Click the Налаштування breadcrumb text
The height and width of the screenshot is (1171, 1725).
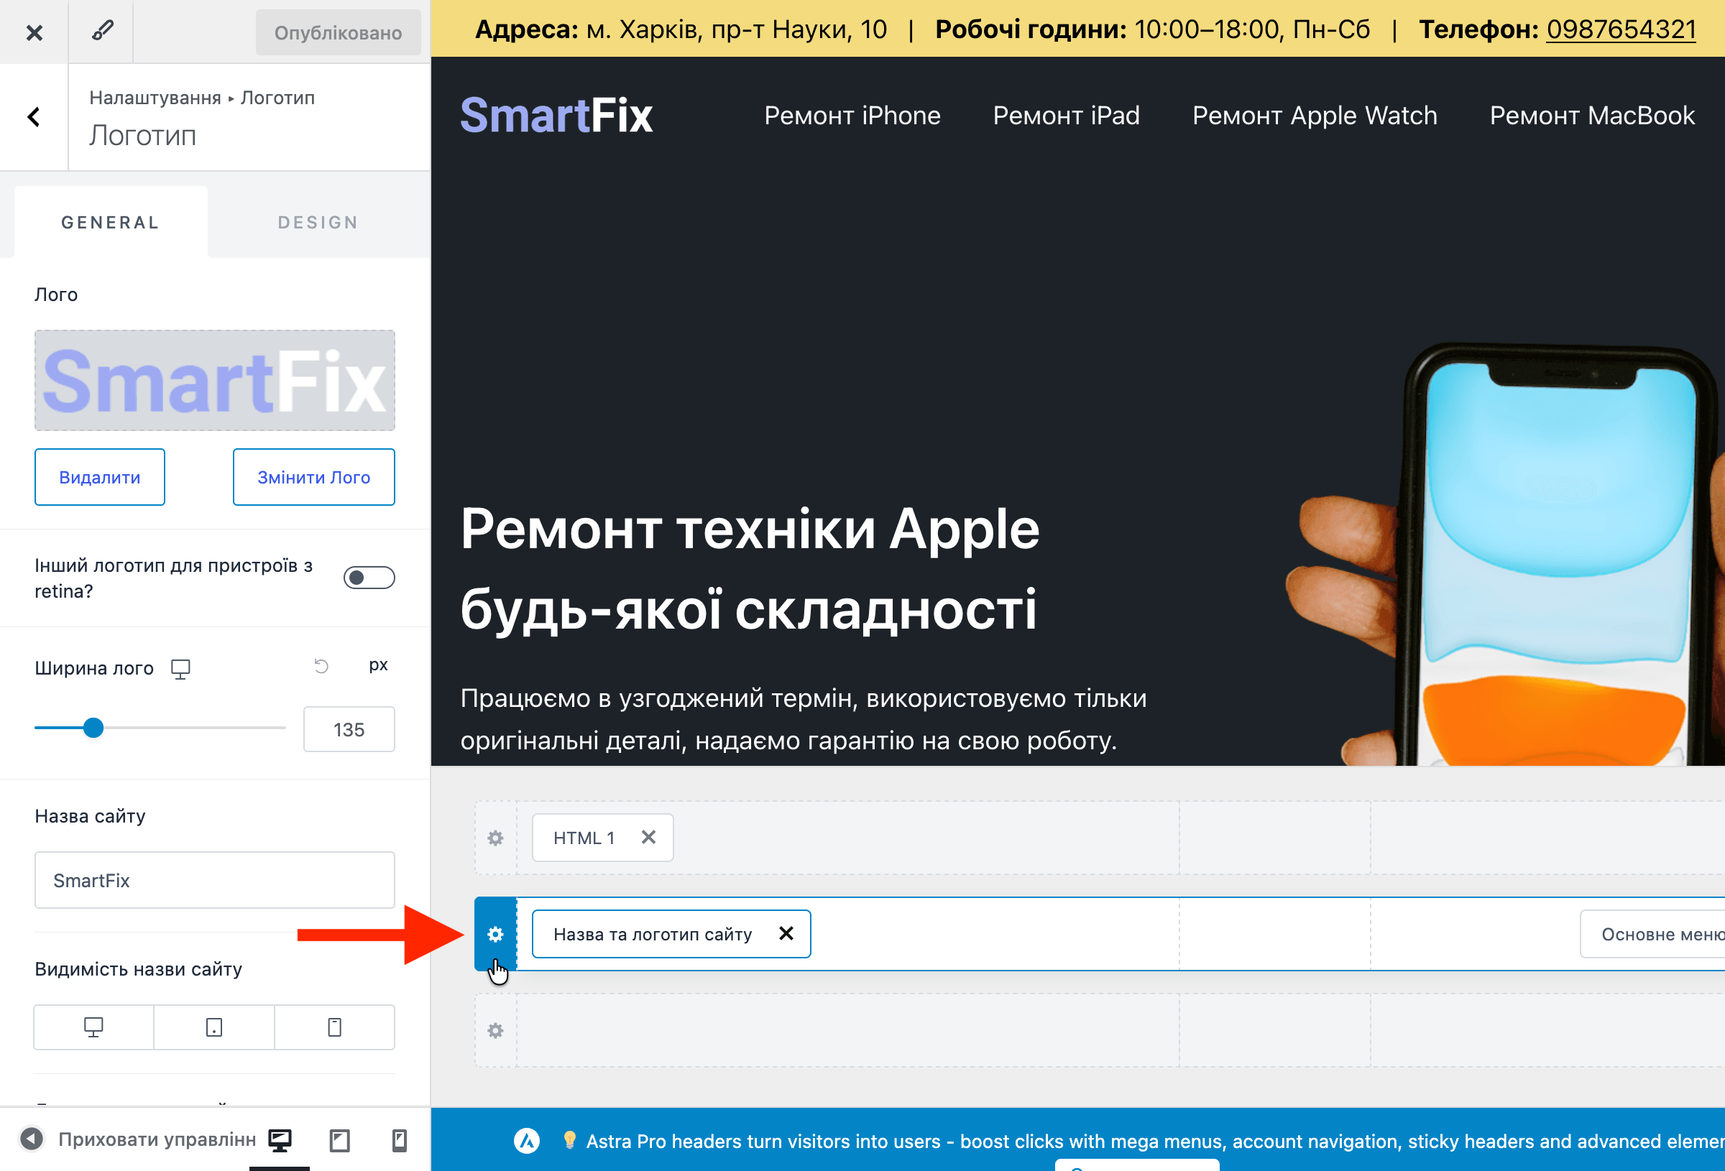pyautogui.click(x=155, y=97)
